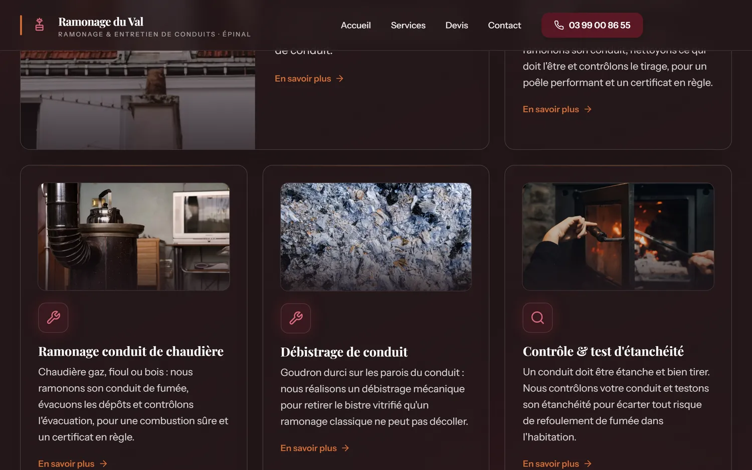The height and width of the screenshot is (470, 752).
Task: Open the Accueil menu item
Action: coord(355,25)
